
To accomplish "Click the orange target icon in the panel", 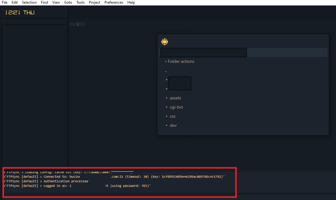I will tap(165, 41).
